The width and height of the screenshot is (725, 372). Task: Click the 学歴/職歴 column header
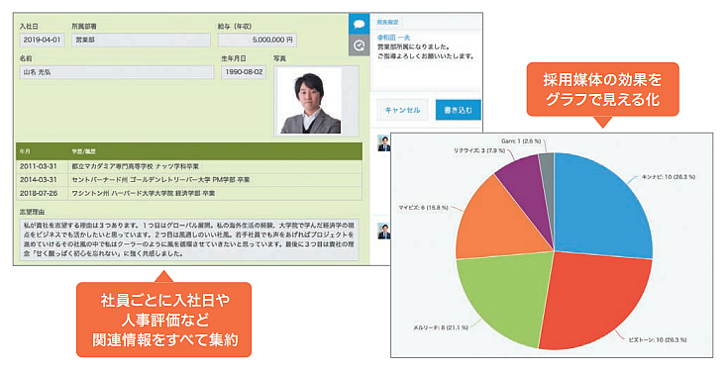click(83, 151)
